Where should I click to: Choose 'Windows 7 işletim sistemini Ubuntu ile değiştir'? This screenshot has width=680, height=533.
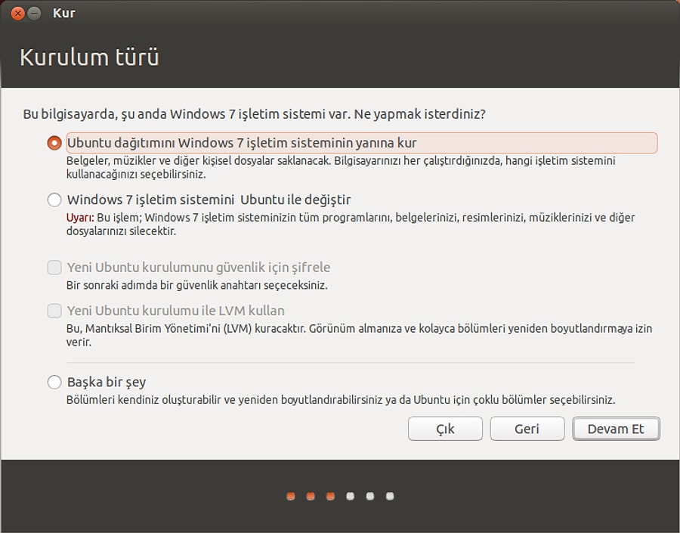pos(54,200)
